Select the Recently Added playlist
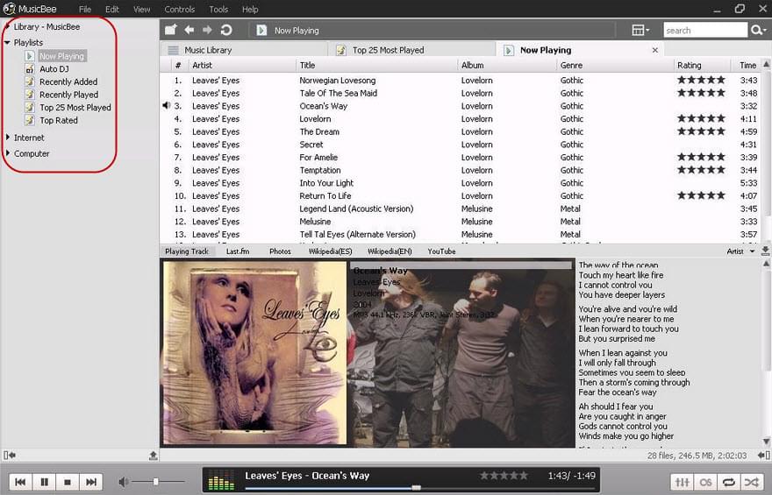Screen dimensions: 772x495 pyautogui.click(x=68, y=81)
